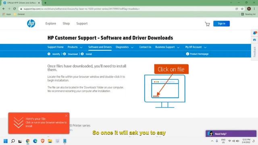
Task: Open the Apps bookmarks shortcut
Action: 7,14
